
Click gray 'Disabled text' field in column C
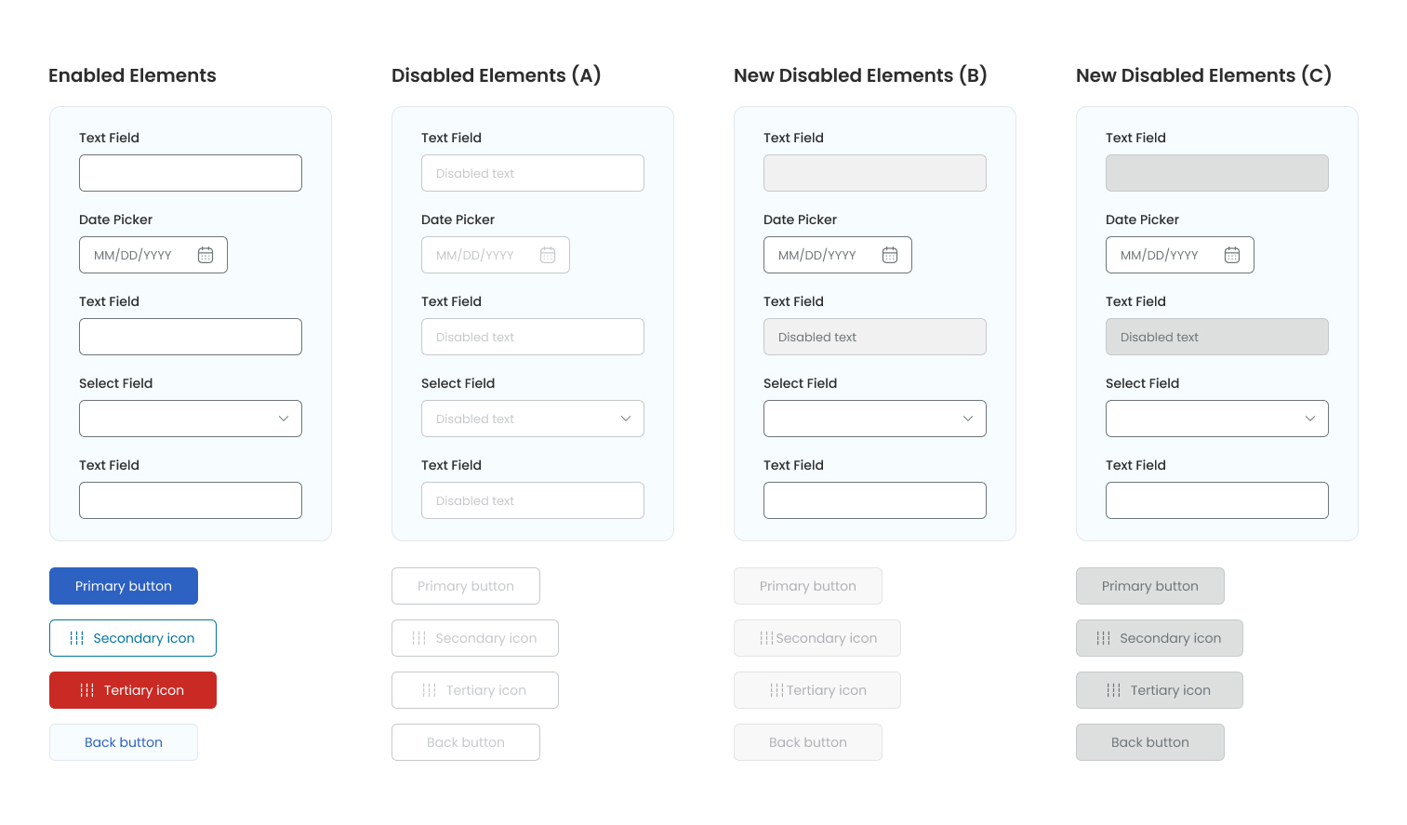1217,337
